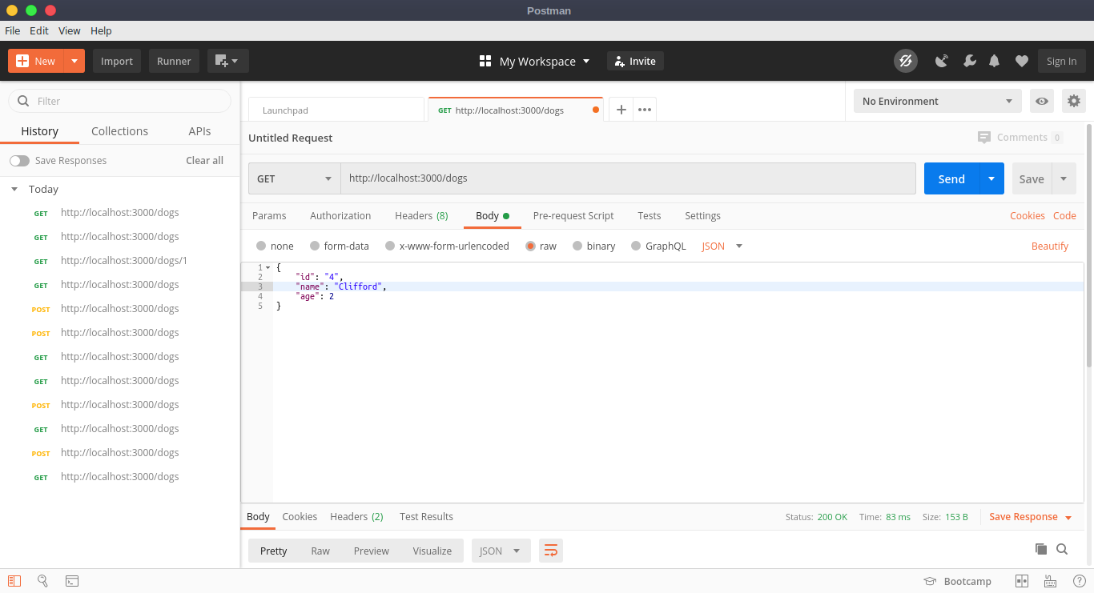Open Bootcamp from the status bar
Image resolution: width=1094 pixels, height=593 pixels.
957,581
